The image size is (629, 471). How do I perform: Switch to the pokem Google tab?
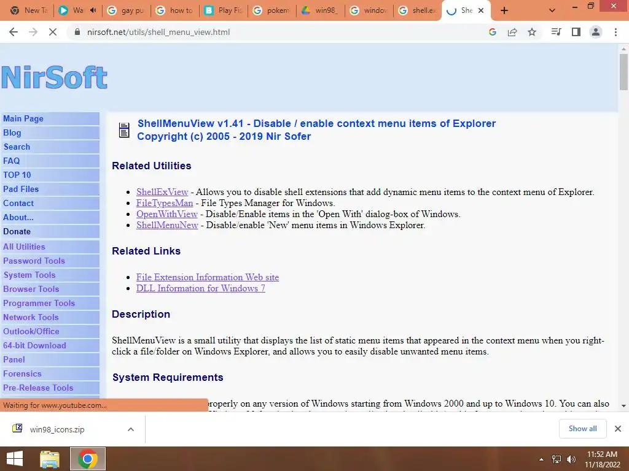272,10
